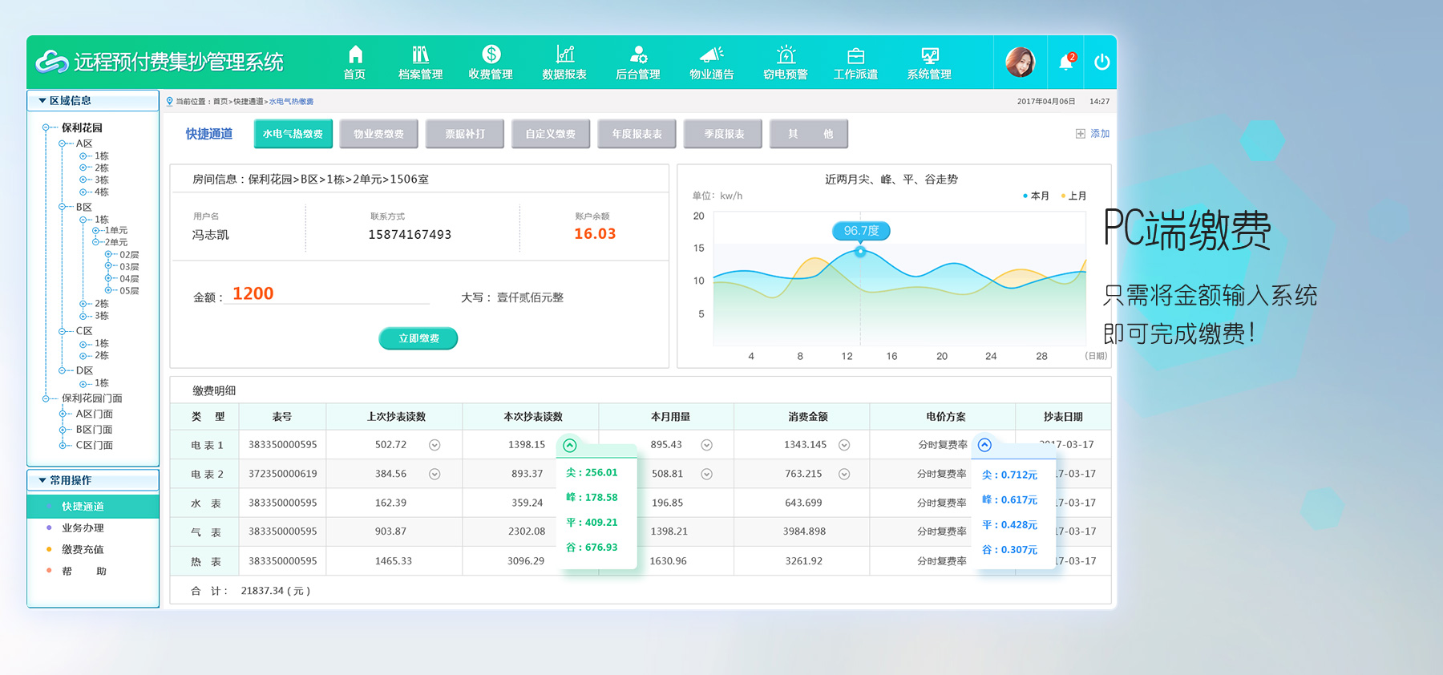Open 收费管理 dollar icon

pos(491,55)
